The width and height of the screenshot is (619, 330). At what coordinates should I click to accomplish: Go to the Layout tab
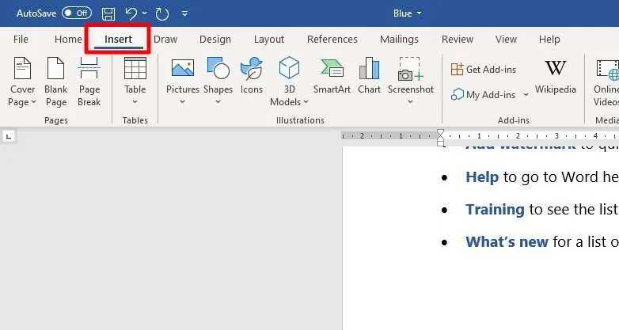[x=269, y=39]
